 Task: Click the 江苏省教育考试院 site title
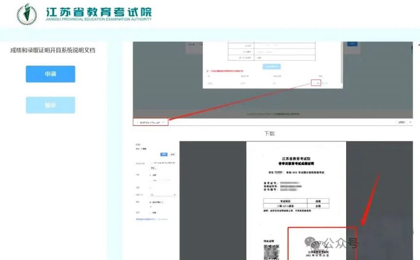(99, 12)
